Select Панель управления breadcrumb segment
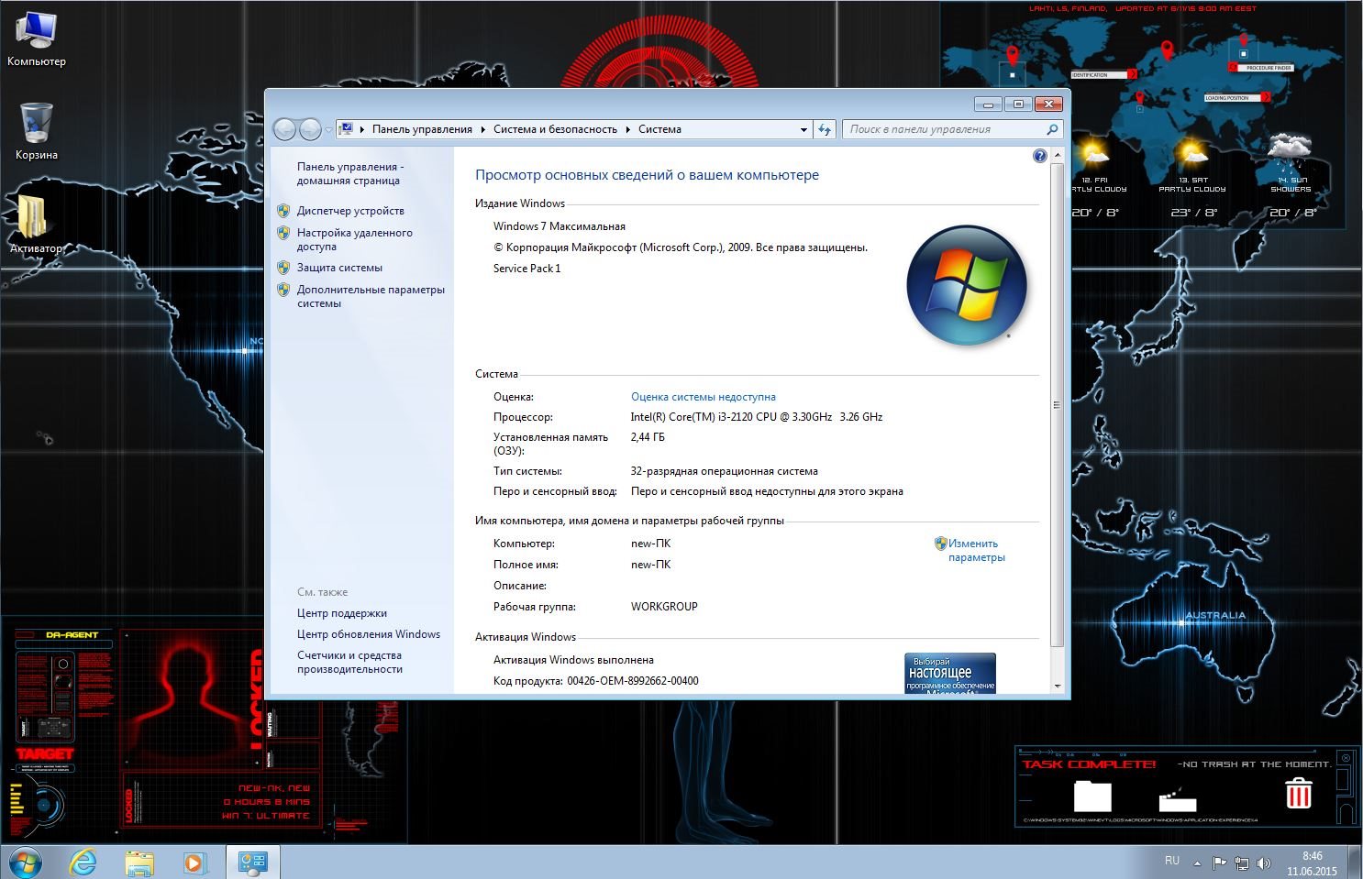The width and height of the screenshot is (1363, 879). pos(422,129)
